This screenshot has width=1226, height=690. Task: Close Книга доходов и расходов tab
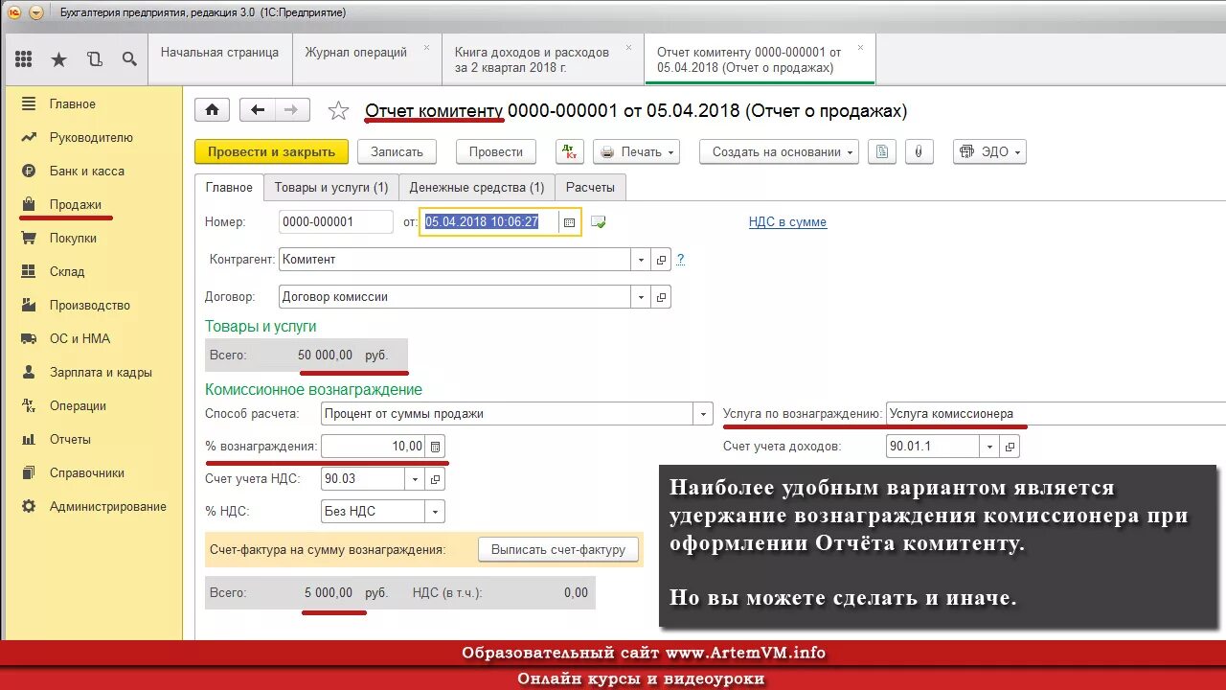629,47
